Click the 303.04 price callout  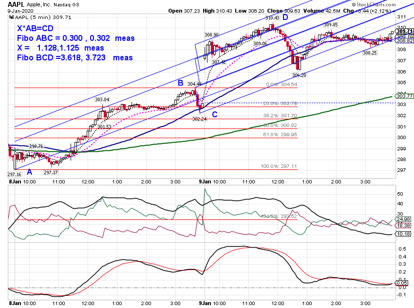(x=102, y=99)
